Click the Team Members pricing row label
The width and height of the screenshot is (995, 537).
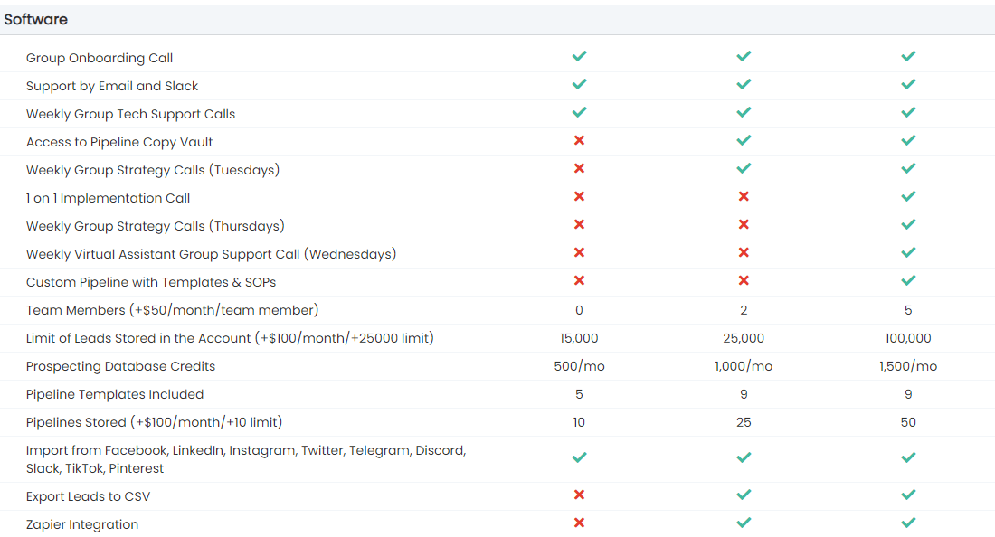(x=172, y=310)
